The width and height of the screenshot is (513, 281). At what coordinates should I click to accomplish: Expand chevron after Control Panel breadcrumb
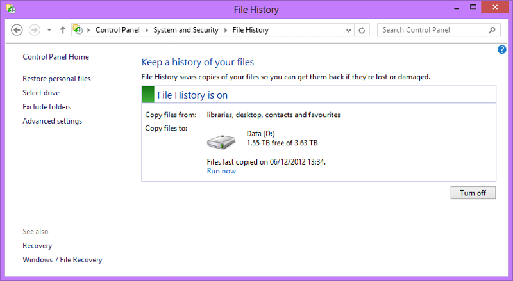147,30
